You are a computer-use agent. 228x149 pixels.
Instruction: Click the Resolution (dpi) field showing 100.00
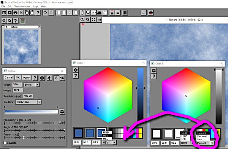[x=28, y=96]
